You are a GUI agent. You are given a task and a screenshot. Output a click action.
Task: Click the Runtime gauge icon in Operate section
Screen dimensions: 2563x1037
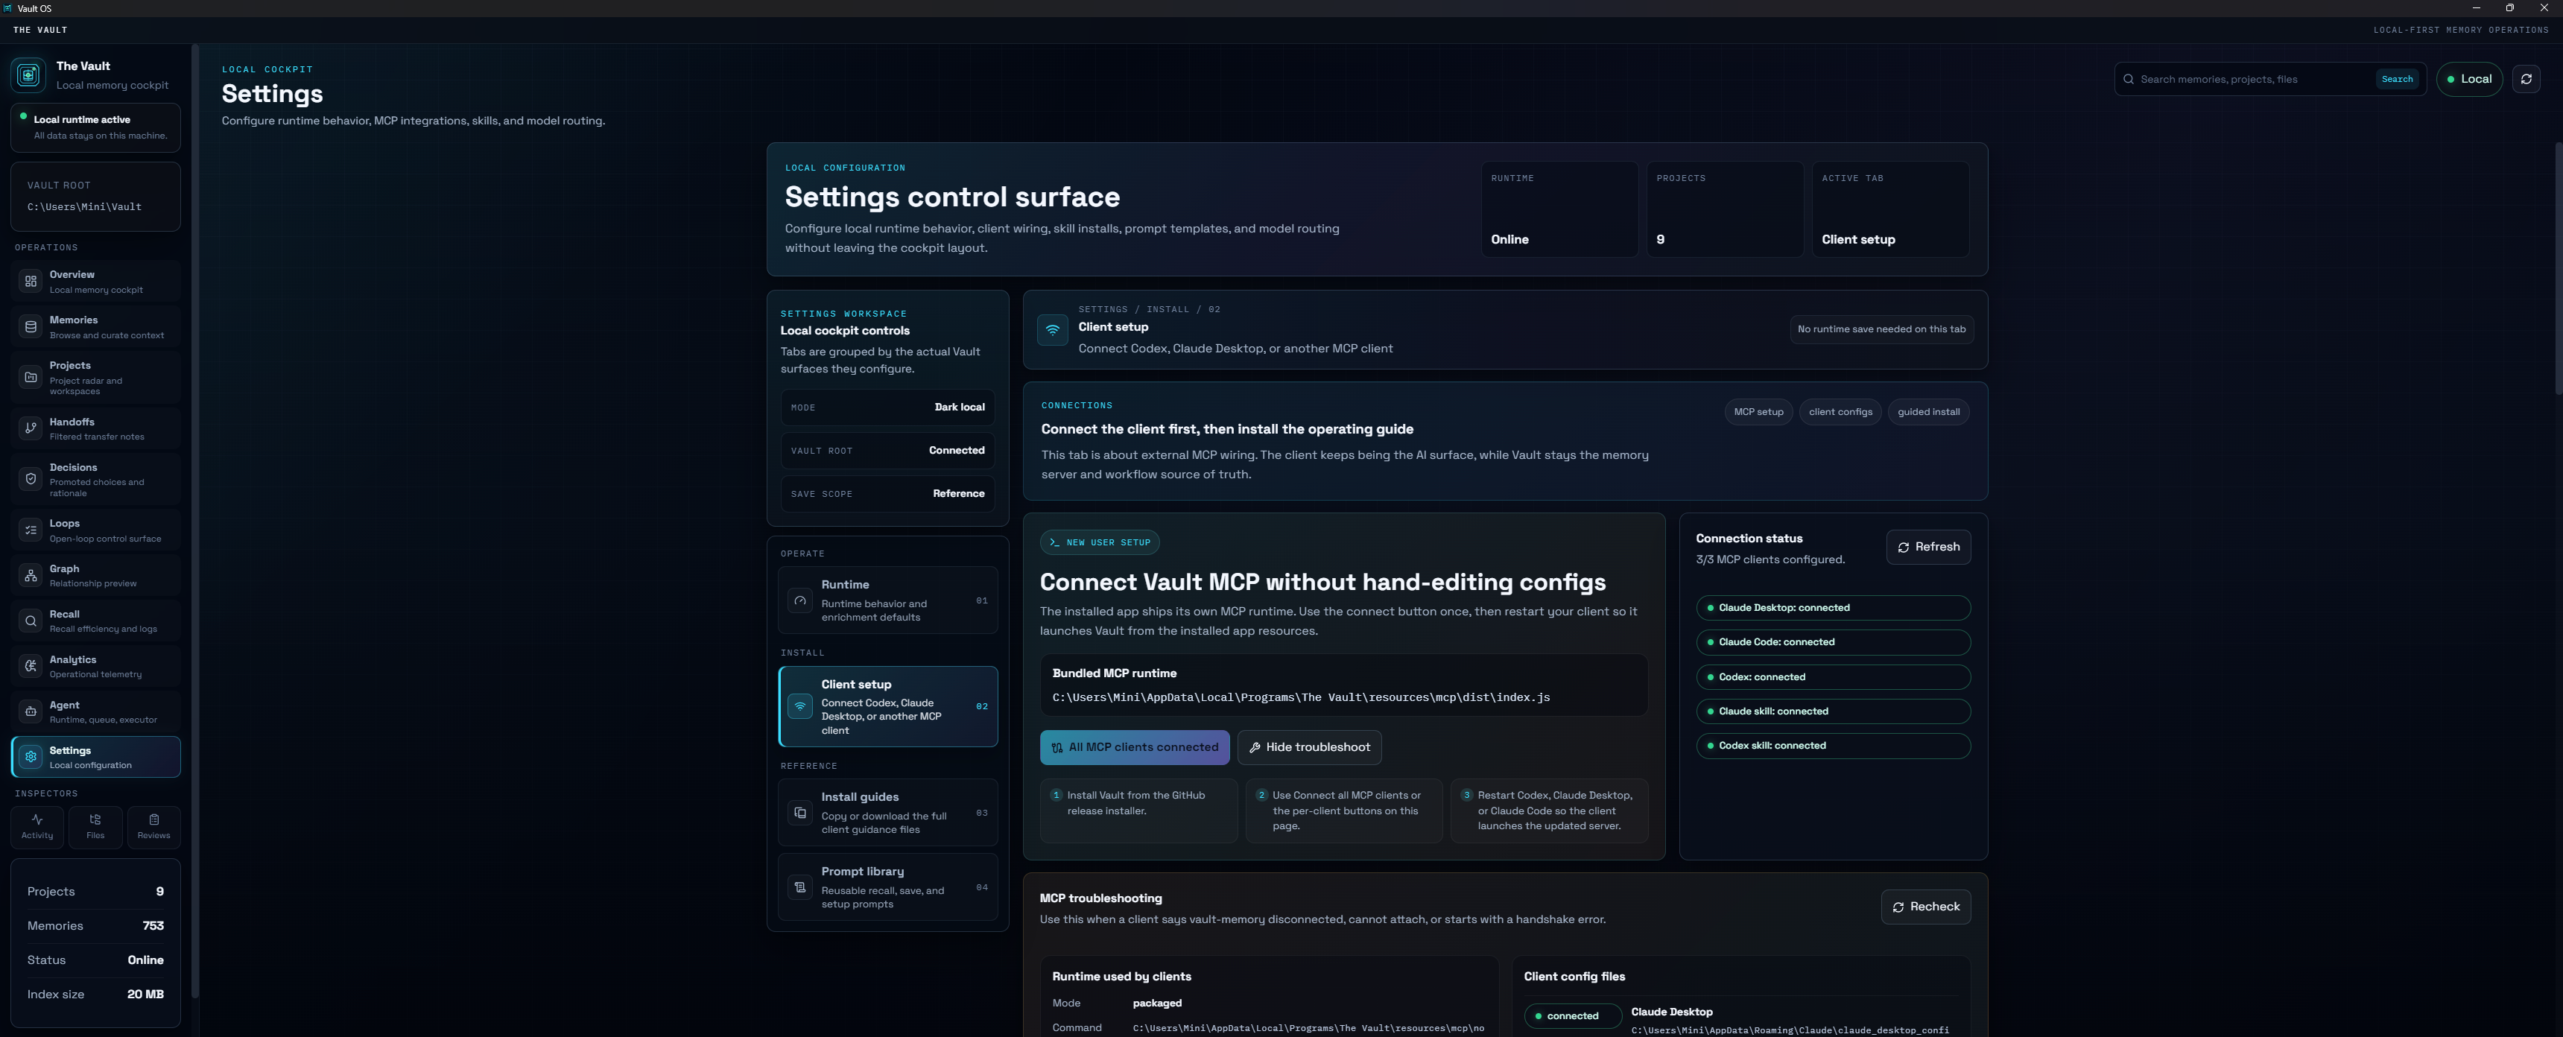coord(800,600)
